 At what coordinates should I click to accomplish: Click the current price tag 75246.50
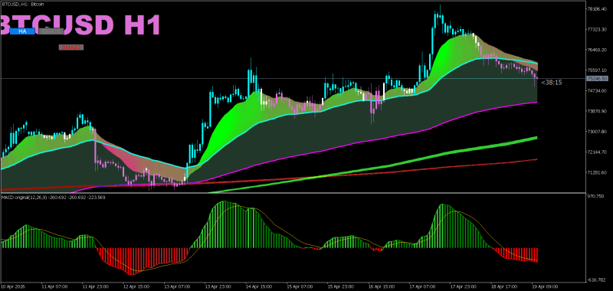pyautogui.click(x=598, y=79)
